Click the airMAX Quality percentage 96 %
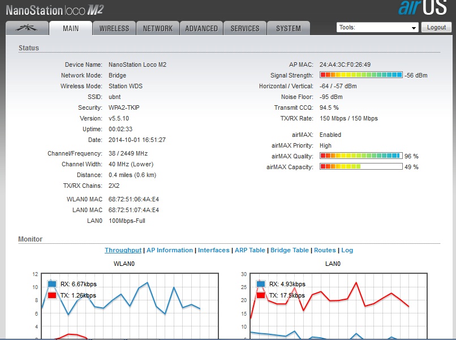Viewport: 456px width, 340px height. (x=411, y=156)
